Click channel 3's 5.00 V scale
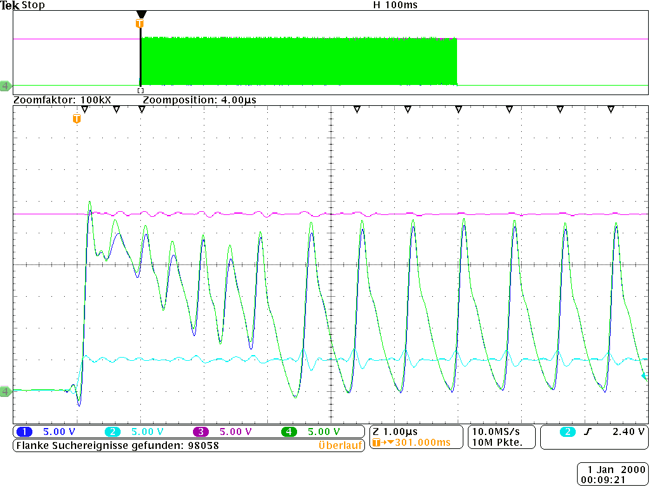 point(236,432)
